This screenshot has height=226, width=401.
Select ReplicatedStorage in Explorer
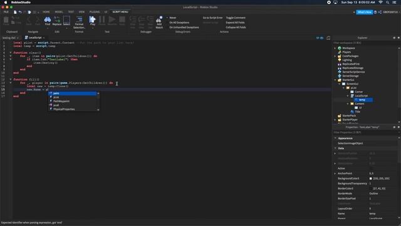point(353,68)
